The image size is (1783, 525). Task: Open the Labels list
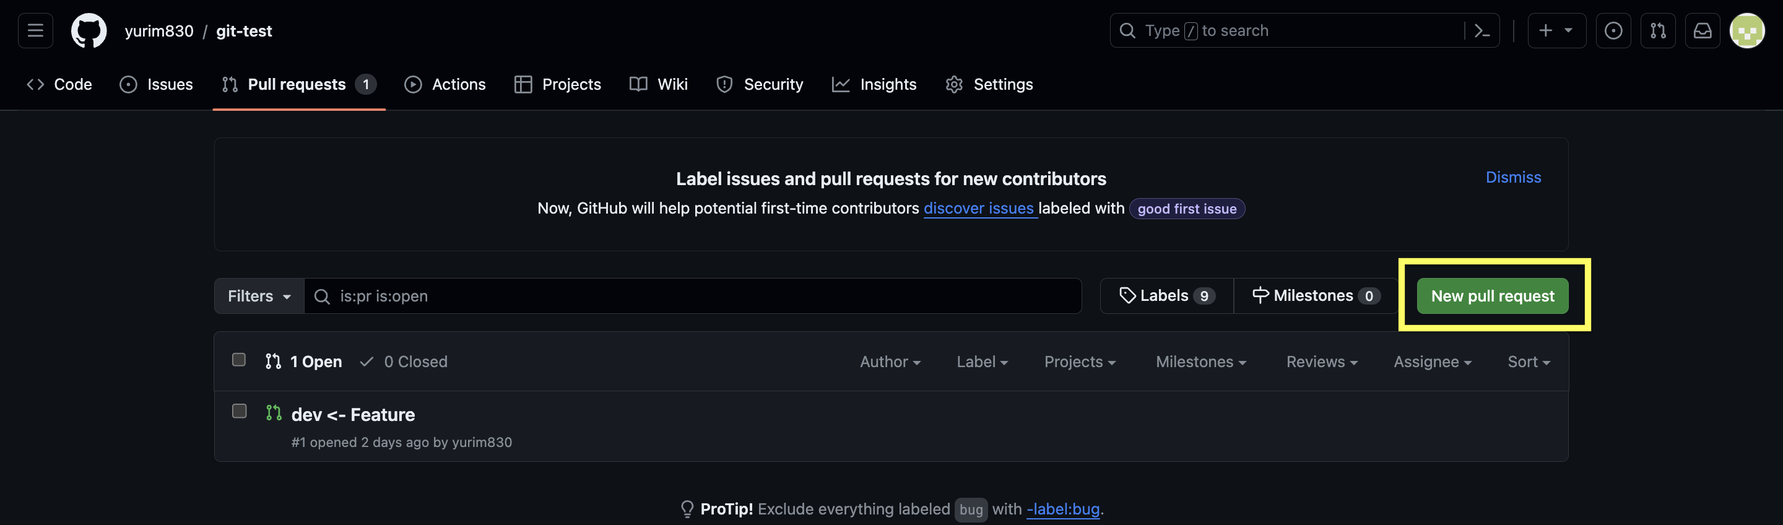click(x=1167, y=296)
